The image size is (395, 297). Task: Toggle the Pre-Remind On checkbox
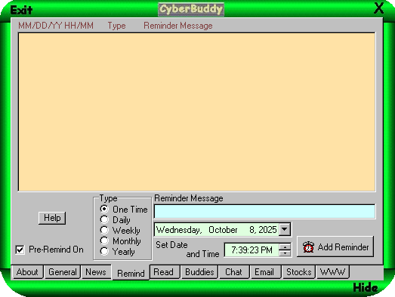20,250
